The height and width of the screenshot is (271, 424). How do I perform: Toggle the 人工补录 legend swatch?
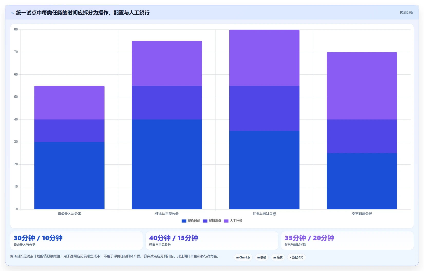(226, 221)
